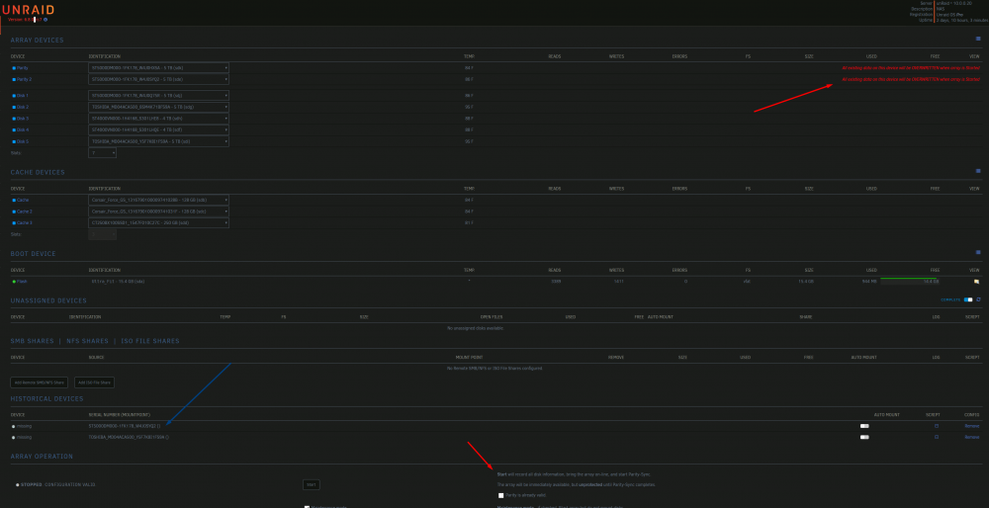The image size is (989, 508).
Task: Open the Disk 5 device dropdown
Action: click(x=158, y=141)
